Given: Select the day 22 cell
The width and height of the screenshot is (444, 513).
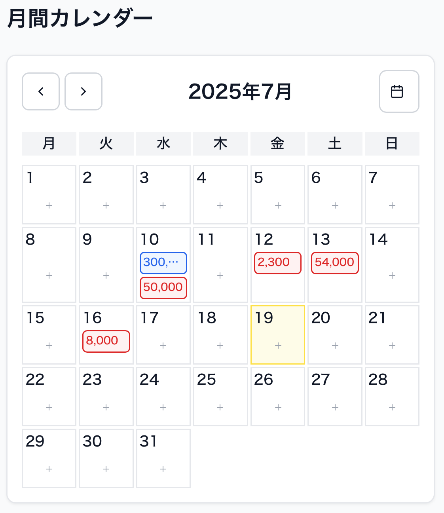Looking at the screenshot, I should coord(49,396).
